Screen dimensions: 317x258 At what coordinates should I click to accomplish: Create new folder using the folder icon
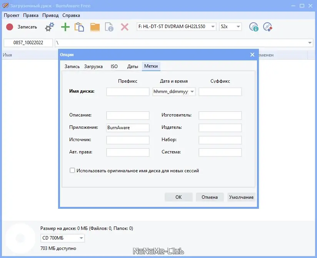pos(95,27)
